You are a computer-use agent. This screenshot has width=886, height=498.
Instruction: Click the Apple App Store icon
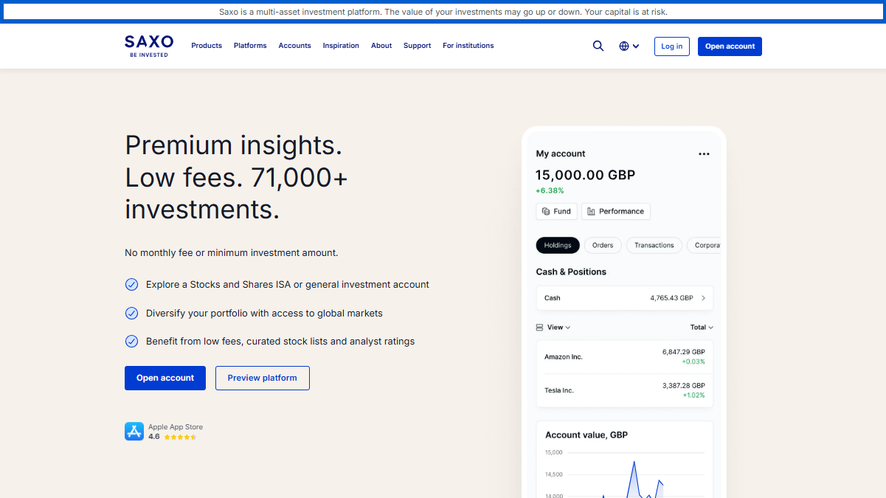[134, 432]
